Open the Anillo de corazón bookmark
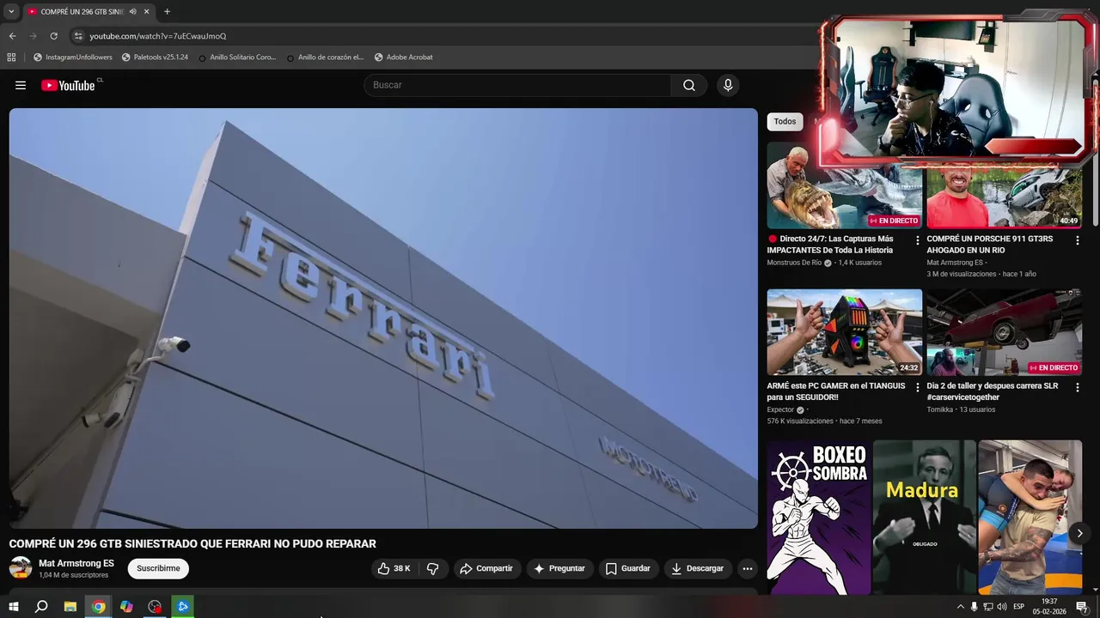 coord(326,58)
